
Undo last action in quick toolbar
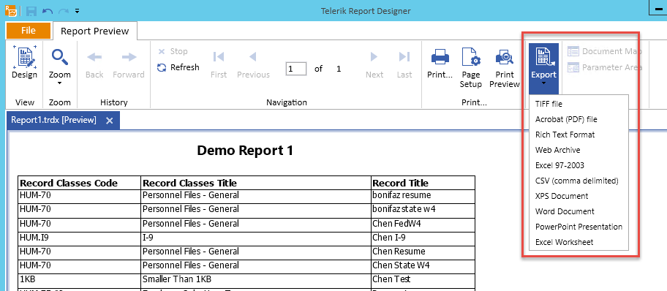48,11
